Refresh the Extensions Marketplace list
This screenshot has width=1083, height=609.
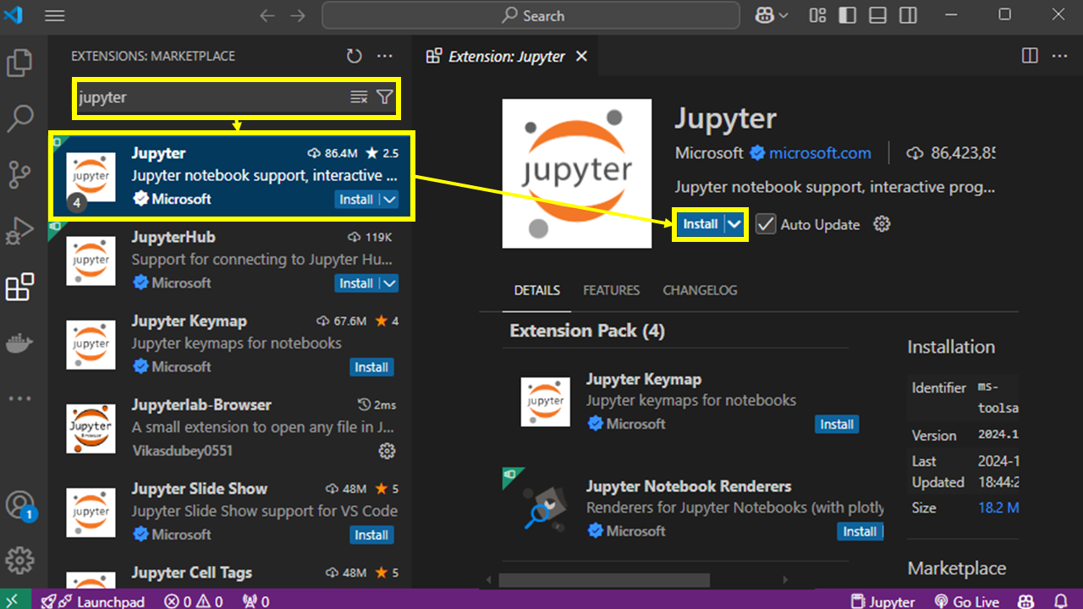tap(355, 56)
